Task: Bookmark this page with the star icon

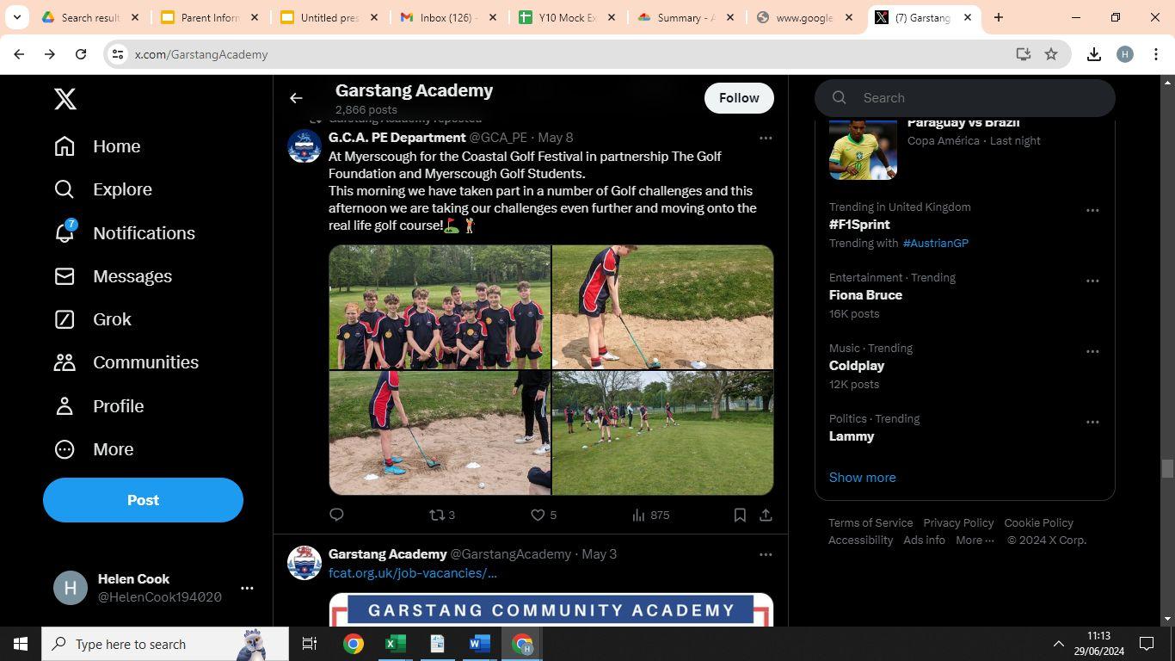Action: click(1051, 54)
